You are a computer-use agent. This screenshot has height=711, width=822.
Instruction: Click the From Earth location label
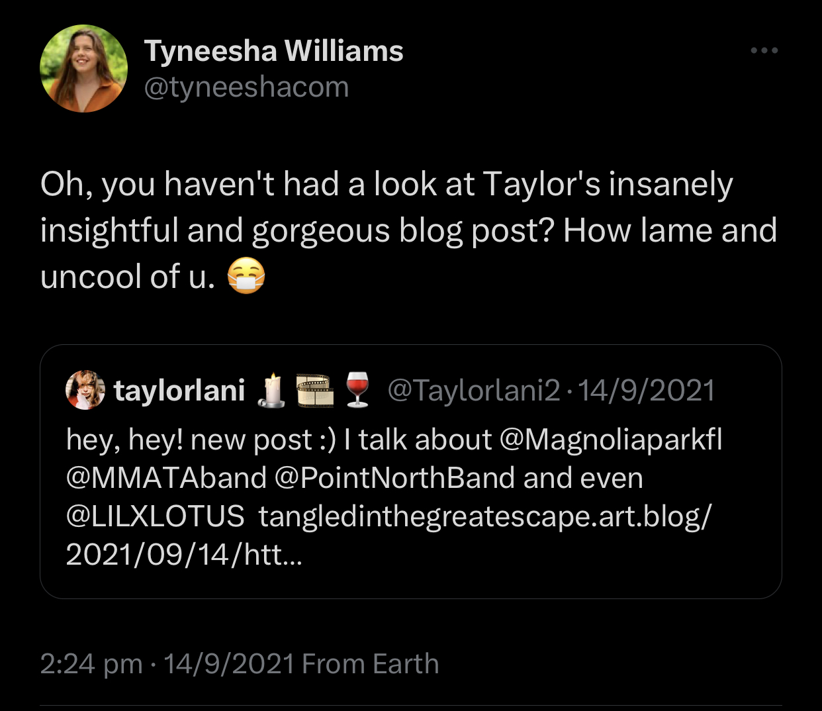pos(371,663)
